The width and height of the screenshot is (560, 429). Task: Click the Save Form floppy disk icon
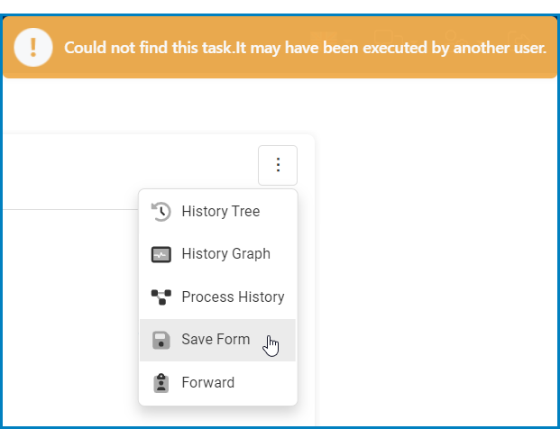161,340
